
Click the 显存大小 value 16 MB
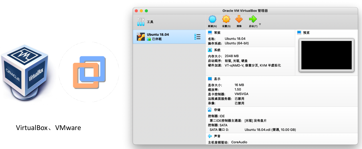[239, 85]
